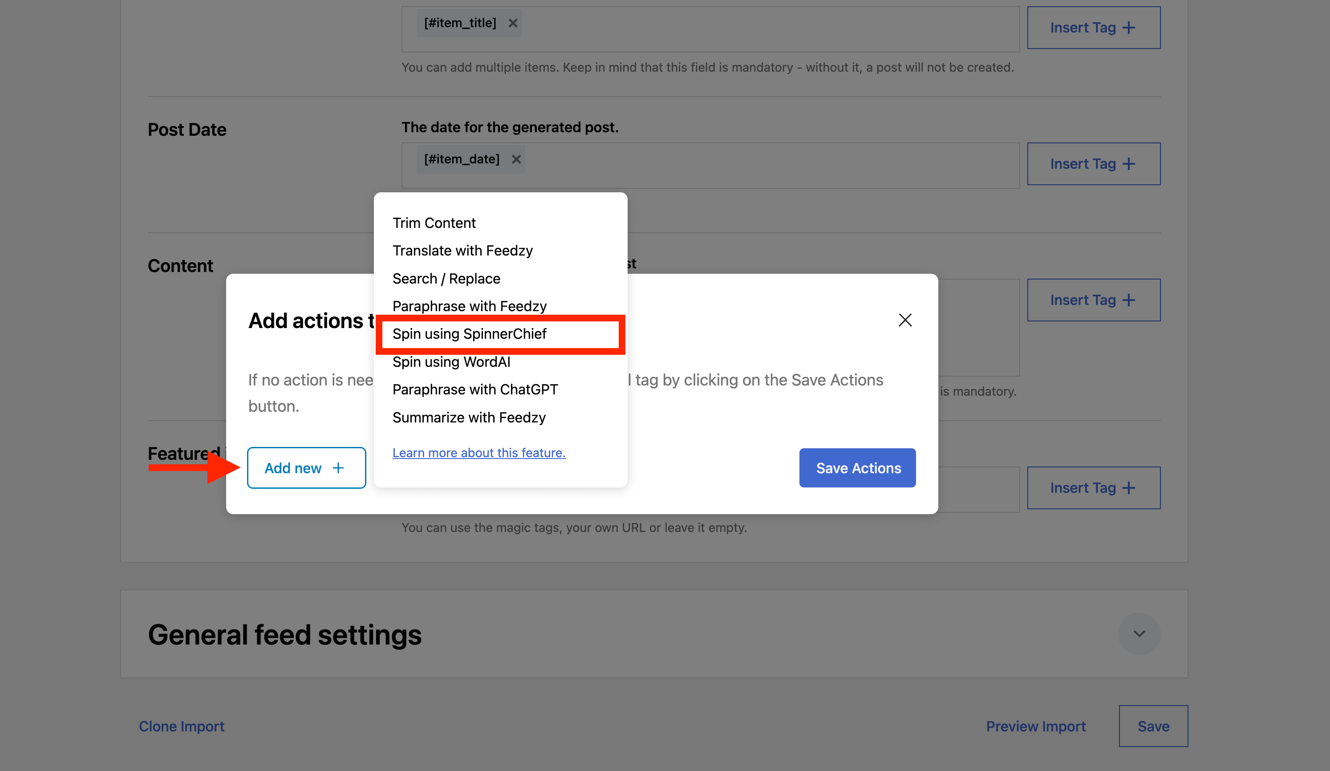The image size is (1330, 771).
Task: Select Spin using WordAI
Action: pos(451,362)
